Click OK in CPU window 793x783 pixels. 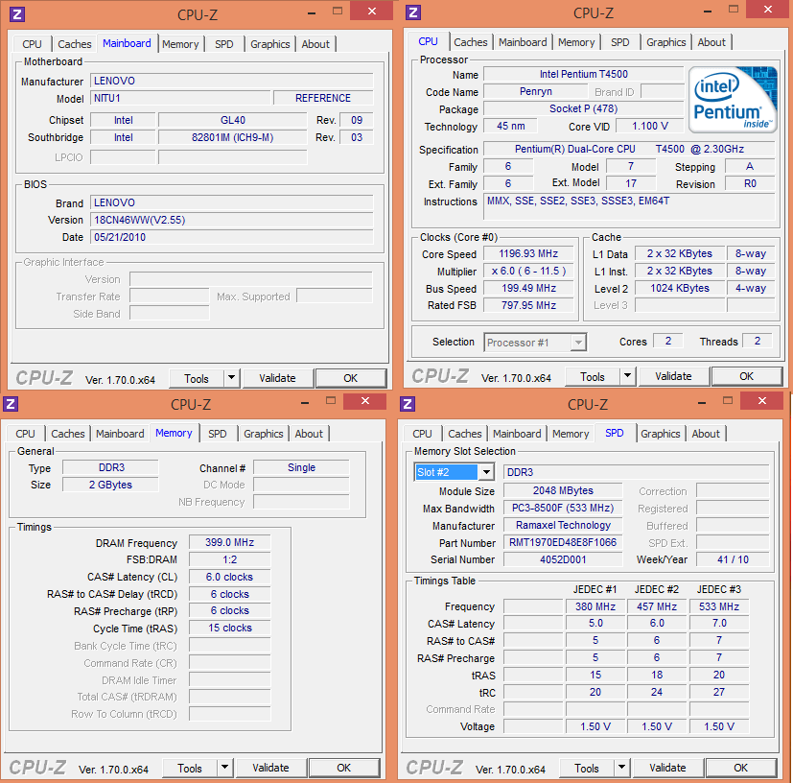[x=746, y=376]
